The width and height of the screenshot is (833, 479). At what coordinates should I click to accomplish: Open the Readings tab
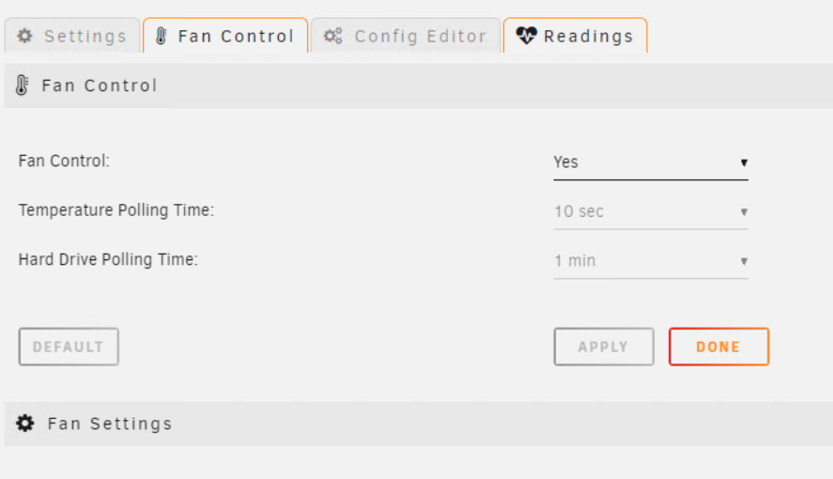(576, 36)
